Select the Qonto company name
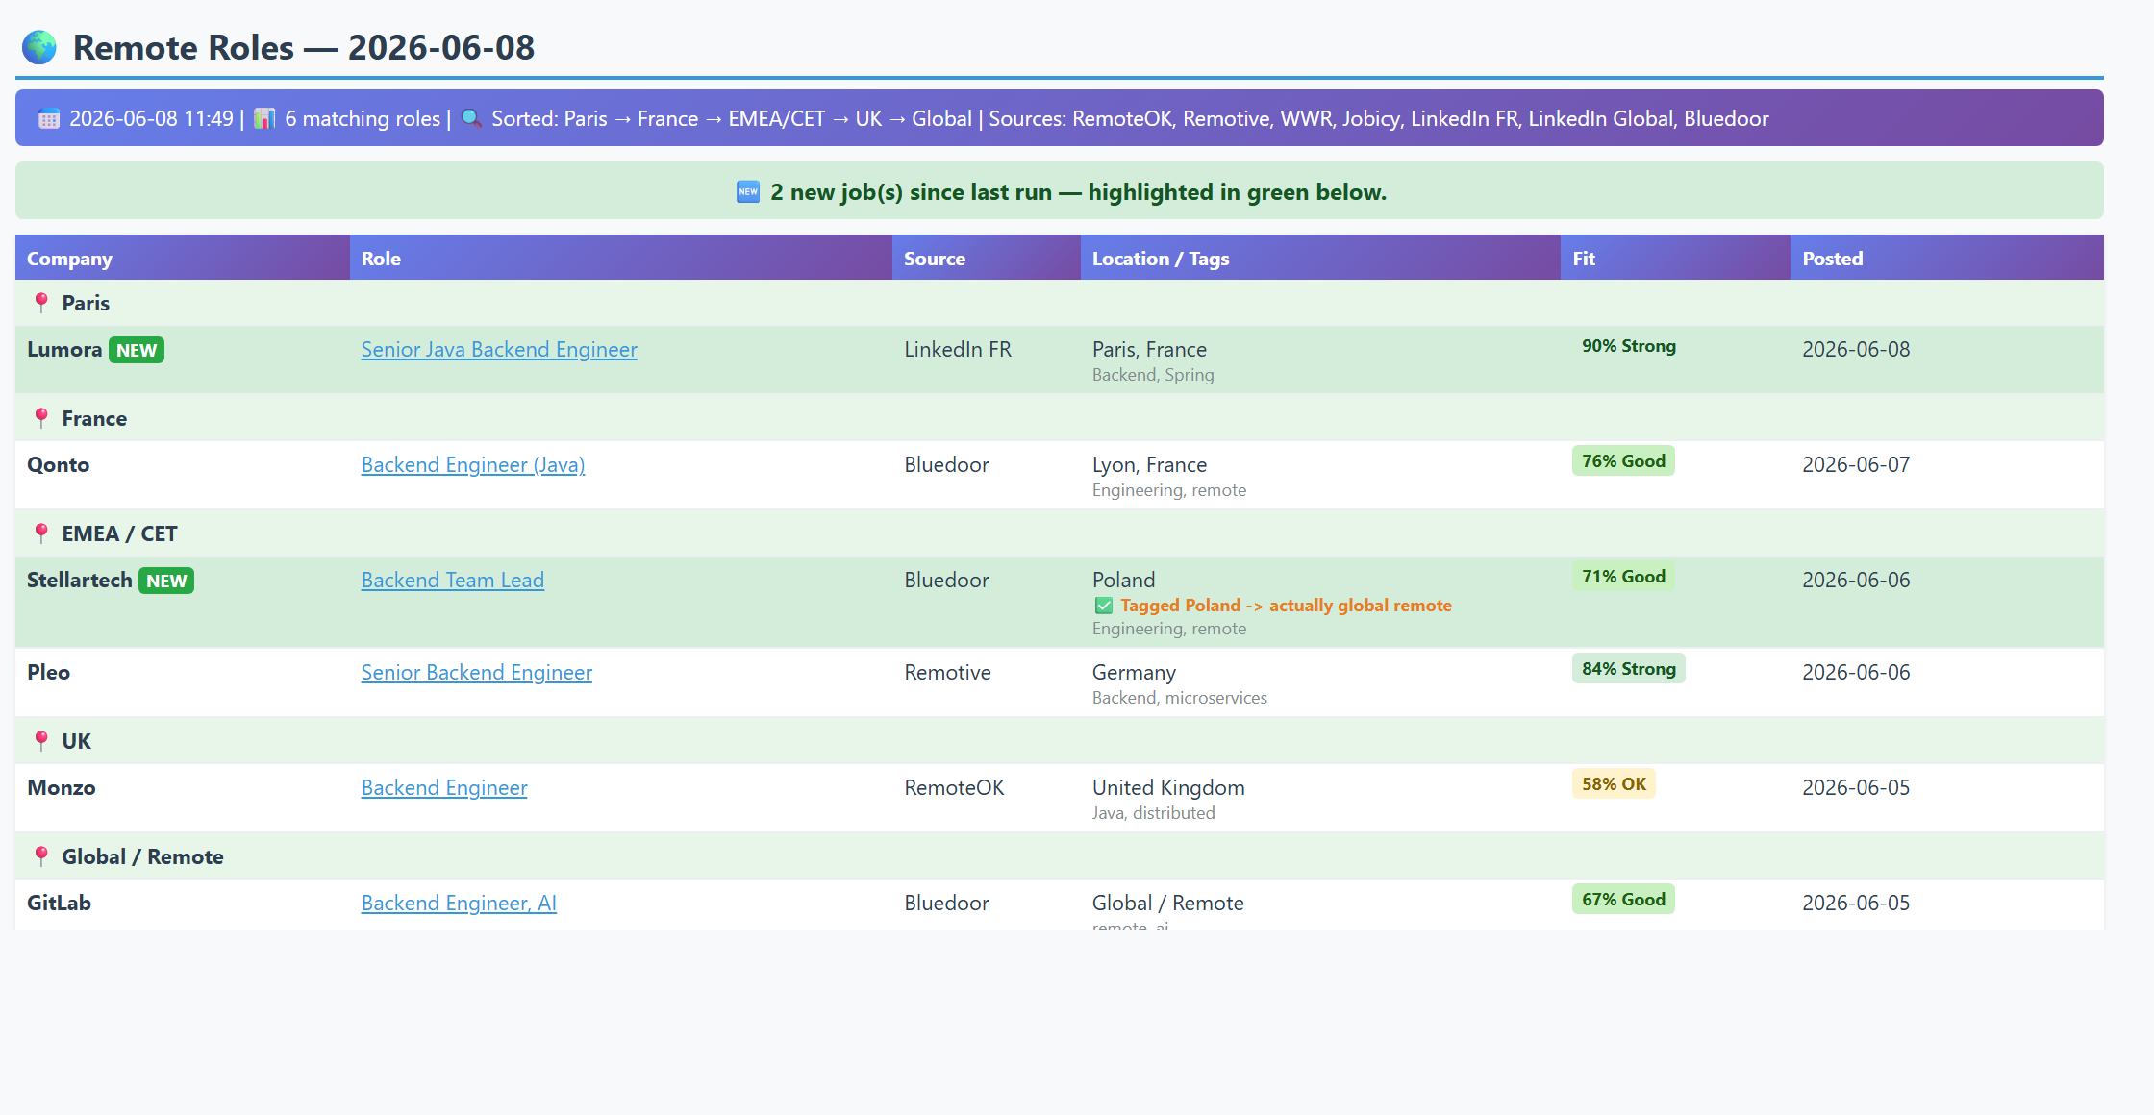 [x=58, y=465]
